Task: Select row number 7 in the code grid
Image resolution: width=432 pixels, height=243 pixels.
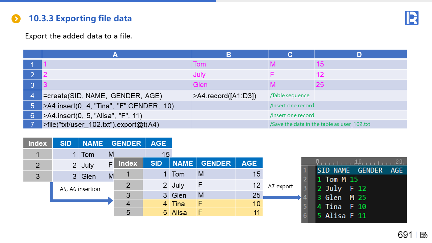Action: (x=32, y=124)
